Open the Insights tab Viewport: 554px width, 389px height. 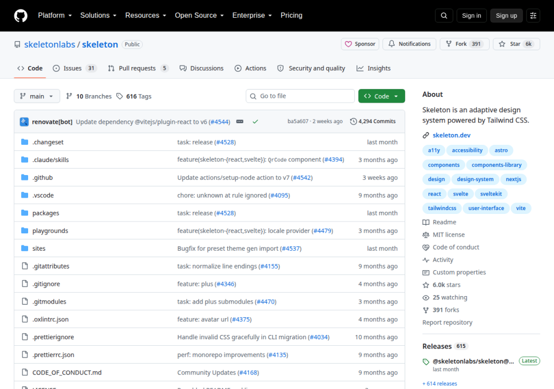[373, 68]
